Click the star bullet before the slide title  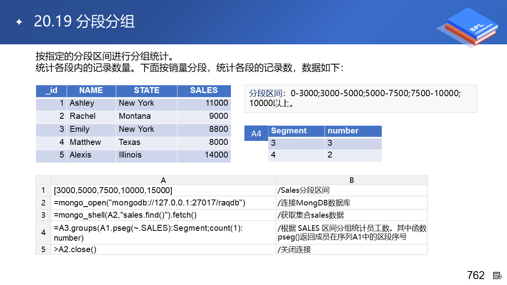click(19, 22)
